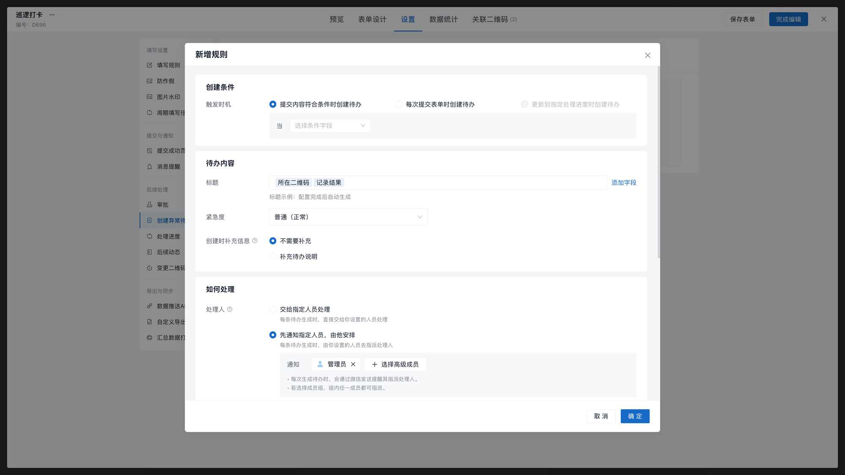Click the 图片水印 sidebar icon
Image resolution: width=845 pixels, height=475 pixels.
(150, 97)
